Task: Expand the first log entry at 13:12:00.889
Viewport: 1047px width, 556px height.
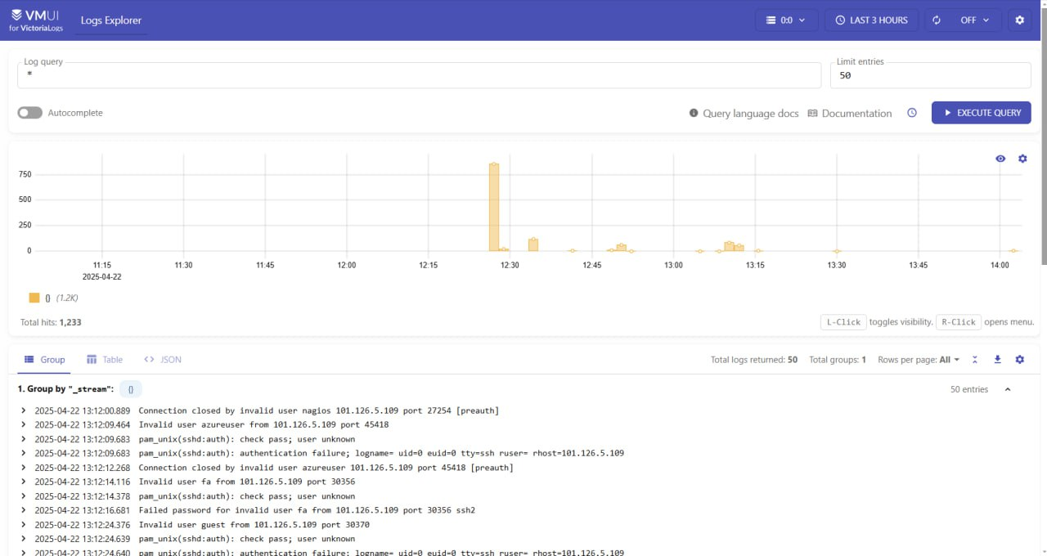Action: point(24,410)
